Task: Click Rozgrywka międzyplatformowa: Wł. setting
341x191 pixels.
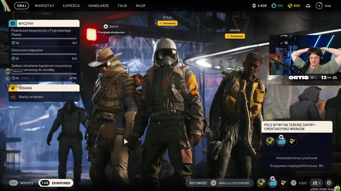Action: [x=297, y=166]
